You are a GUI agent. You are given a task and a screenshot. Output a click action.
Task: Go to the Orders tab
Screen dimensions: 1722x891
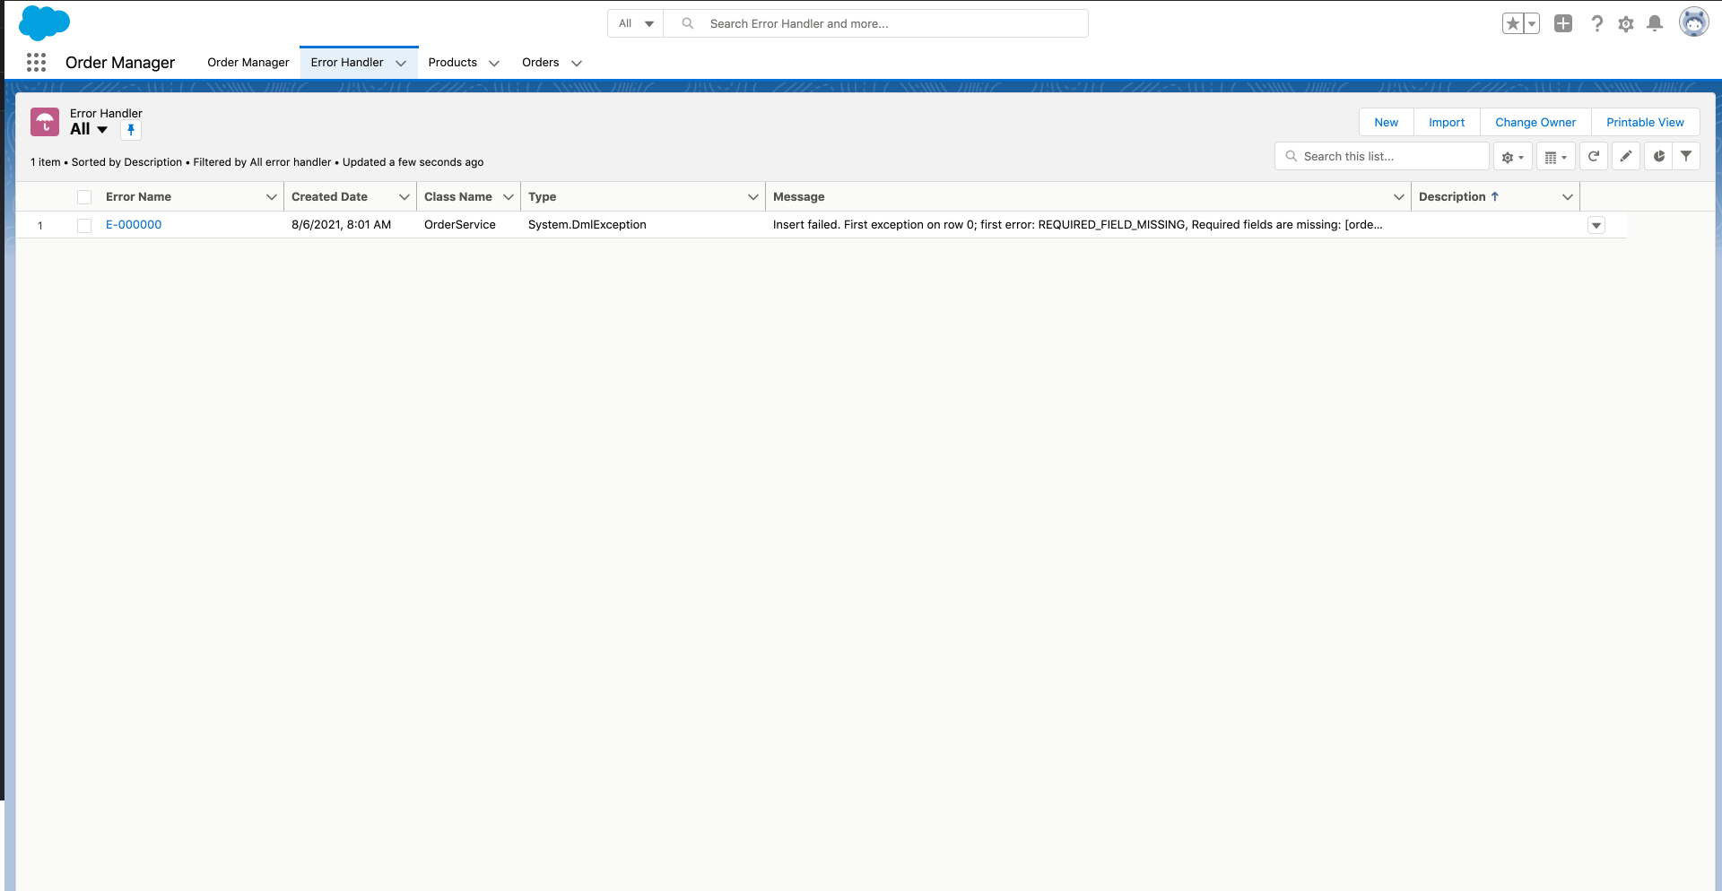click(541, 63)
